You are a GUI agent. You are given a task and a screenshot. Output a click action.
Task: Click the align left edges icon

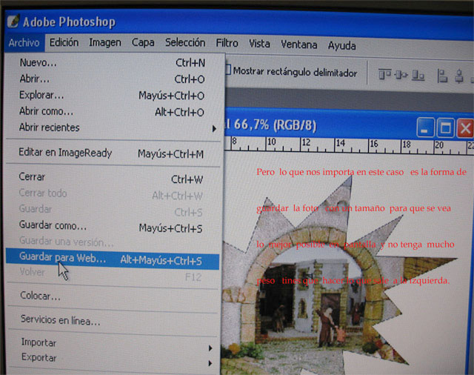pyautogui.click(x=443, y=74)
